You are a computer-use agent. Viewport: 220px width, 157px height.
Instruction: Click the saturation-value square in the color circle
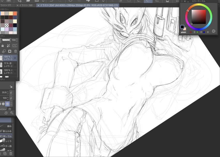[199, 17]
